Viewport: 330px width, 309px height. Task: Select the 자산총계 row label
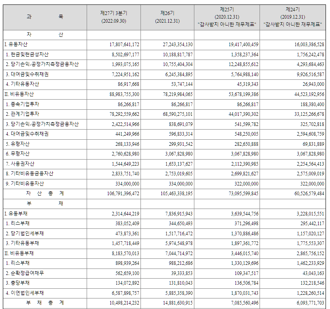pyautogui.click(x=45, y=194)
